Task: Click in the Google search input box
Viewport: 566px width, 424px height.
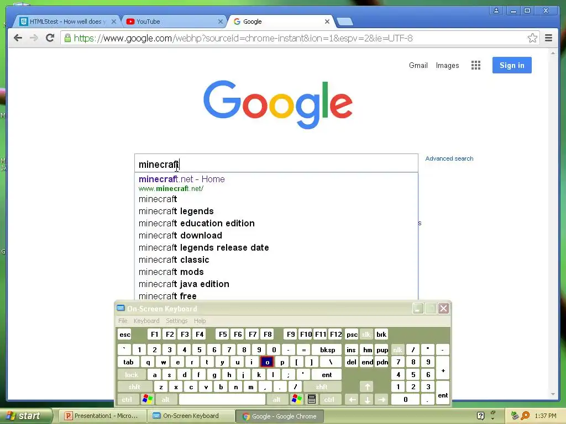Action: [x=276, y=163]
